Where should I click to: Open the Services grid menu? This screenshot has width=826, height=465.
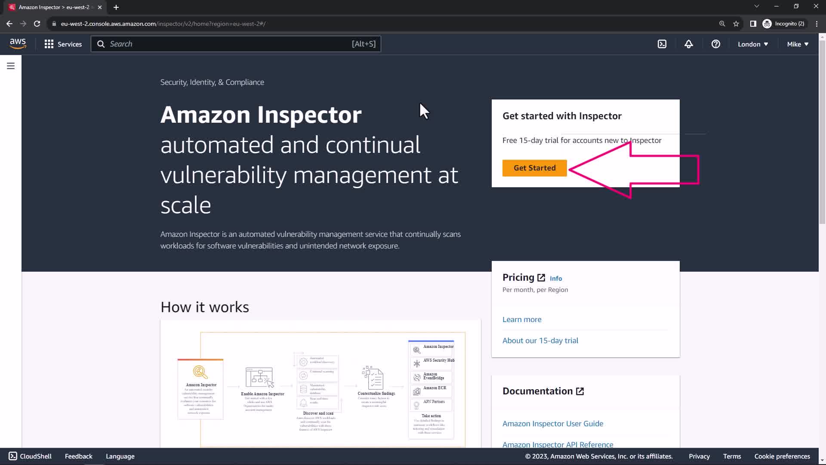point(63,44)
